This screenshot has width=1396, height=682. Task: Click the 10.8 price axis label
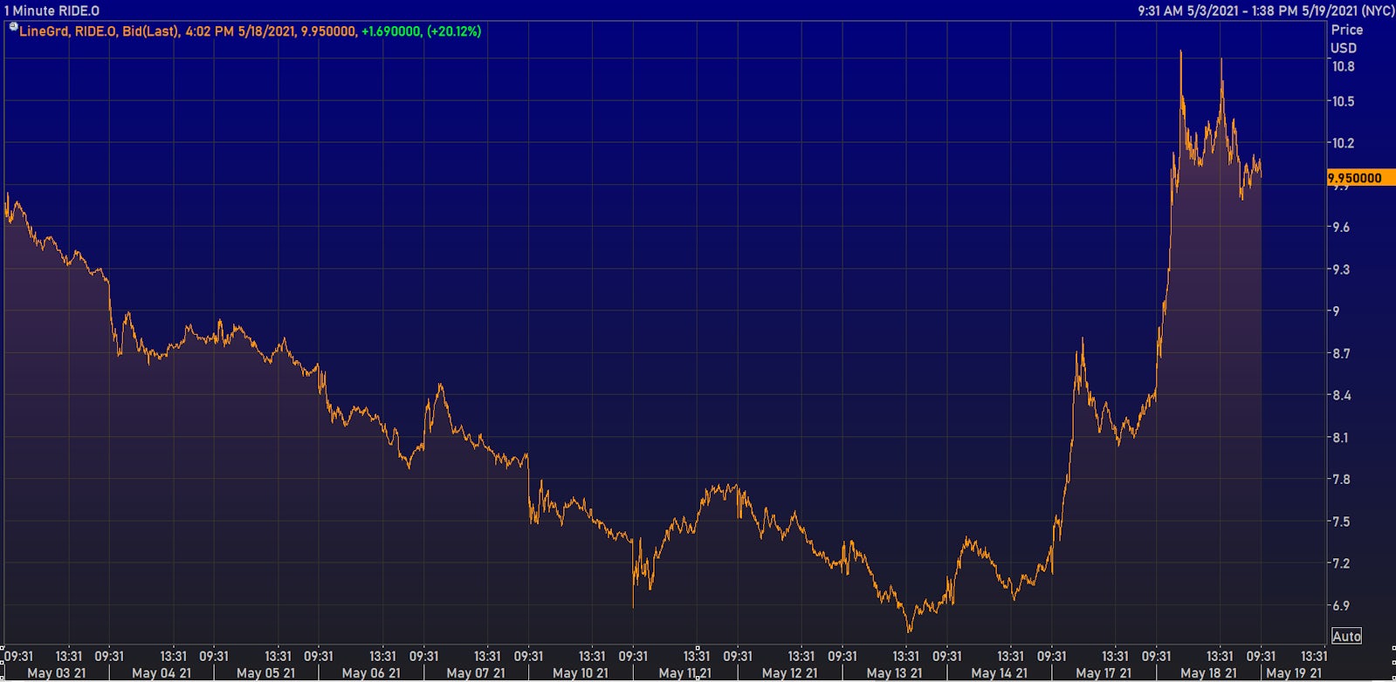tap(1343, 66)
